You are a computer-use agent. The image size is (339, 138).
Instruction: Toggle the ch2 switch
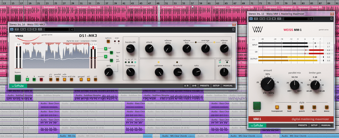(x=95, y=79)
